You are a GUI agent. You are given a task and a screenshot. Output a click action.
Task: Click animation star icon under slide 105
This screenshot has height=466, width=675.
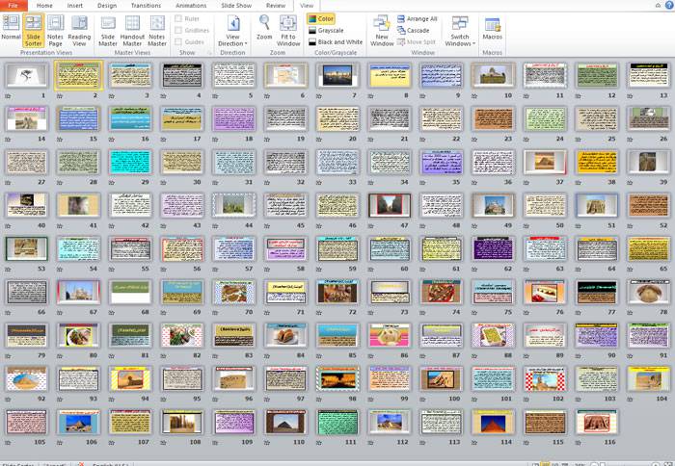pos(8,442)
